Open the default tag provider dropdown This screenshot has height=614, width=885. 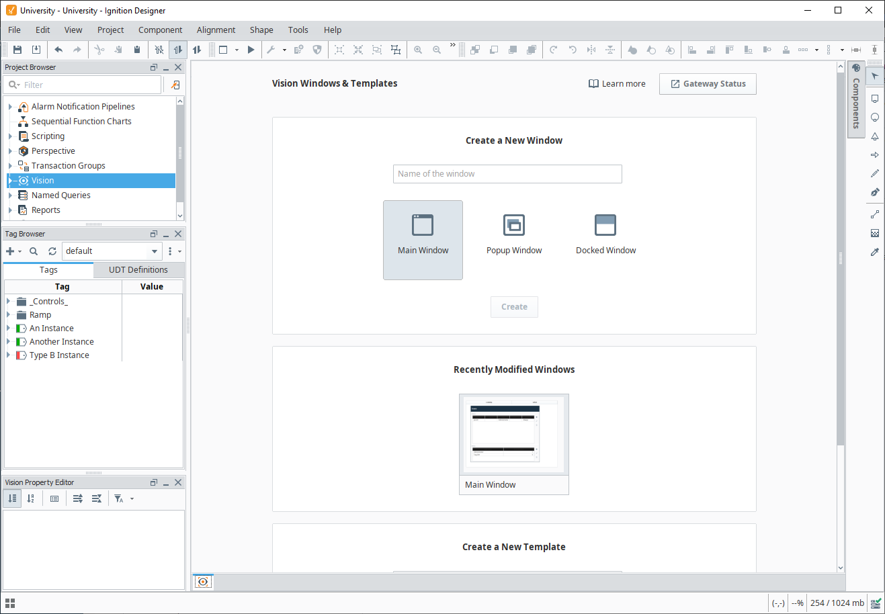[155, 251]
